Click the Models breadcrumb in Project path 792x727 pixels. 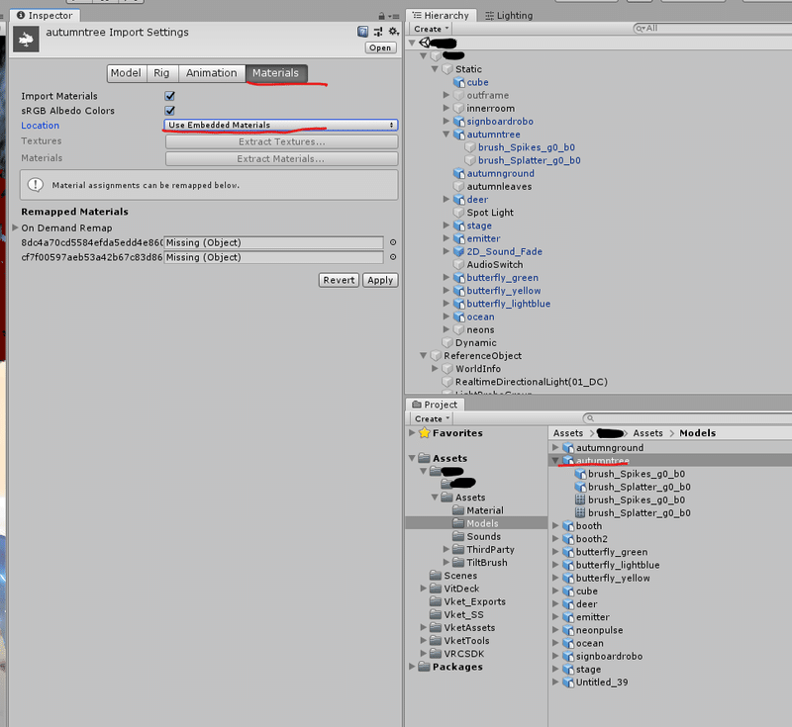pyautogui.click(x=698, y=433)
